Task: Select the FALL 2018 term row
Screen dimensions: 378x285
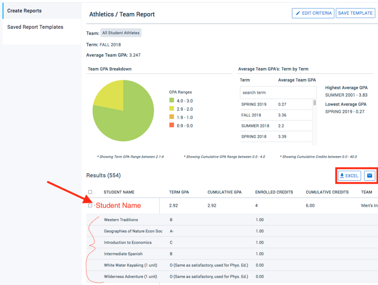Action: tap(276, 115)
